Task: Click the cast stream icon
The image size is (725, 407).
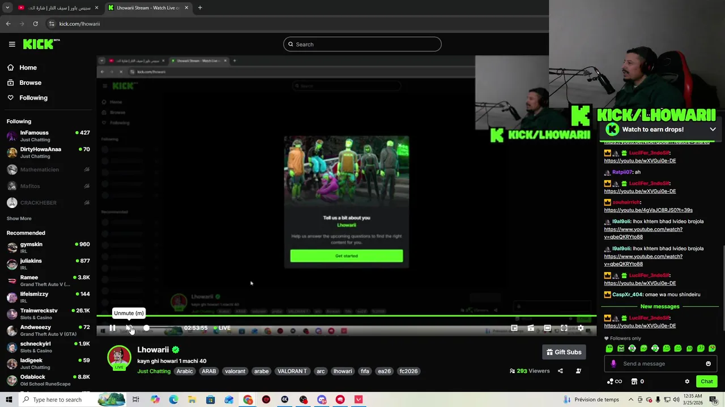Action: pos(531,328)
